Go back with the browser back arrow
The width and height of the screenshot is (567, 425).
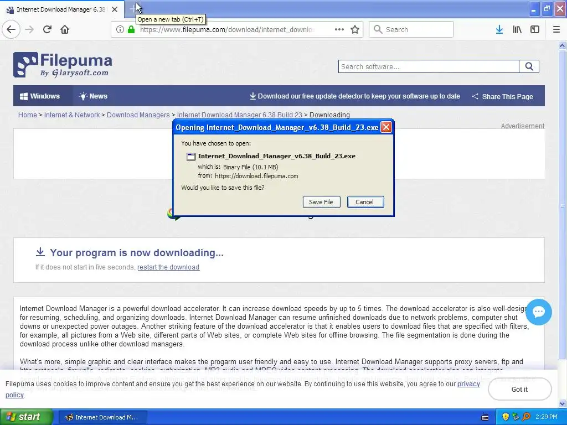[11, 30]
